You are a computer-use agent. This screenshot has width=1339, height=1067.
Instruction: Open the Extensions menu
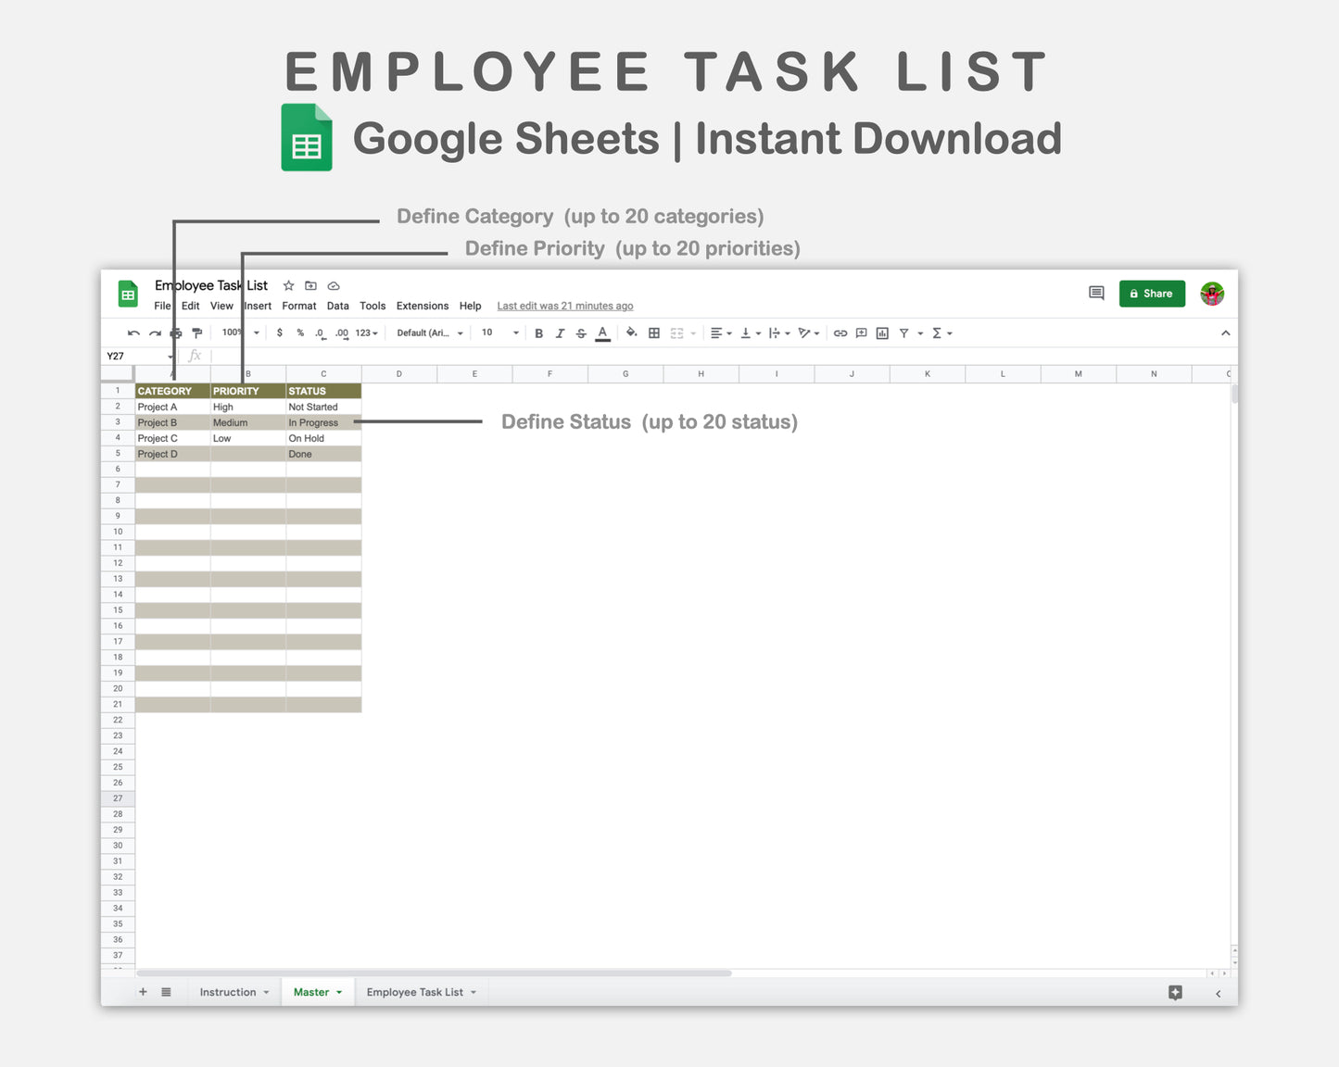[423, 306]
